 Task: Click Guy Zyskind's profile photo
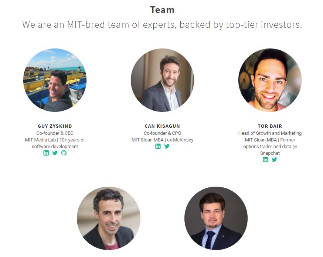55,80
